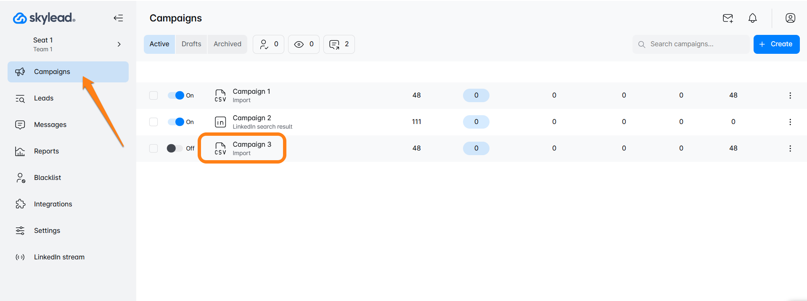Enable the Campaign 3 toggle
807x301 pixels.
175,148
